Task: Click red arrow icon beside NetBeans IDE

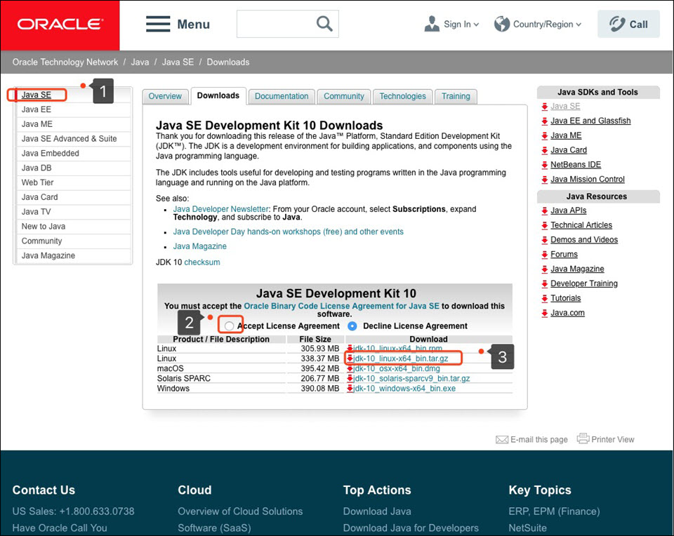Action: 544,165
